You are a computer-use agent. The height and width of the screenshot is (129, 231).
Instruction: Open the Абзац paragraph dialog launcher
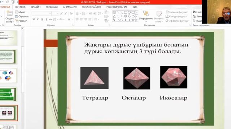109,25
